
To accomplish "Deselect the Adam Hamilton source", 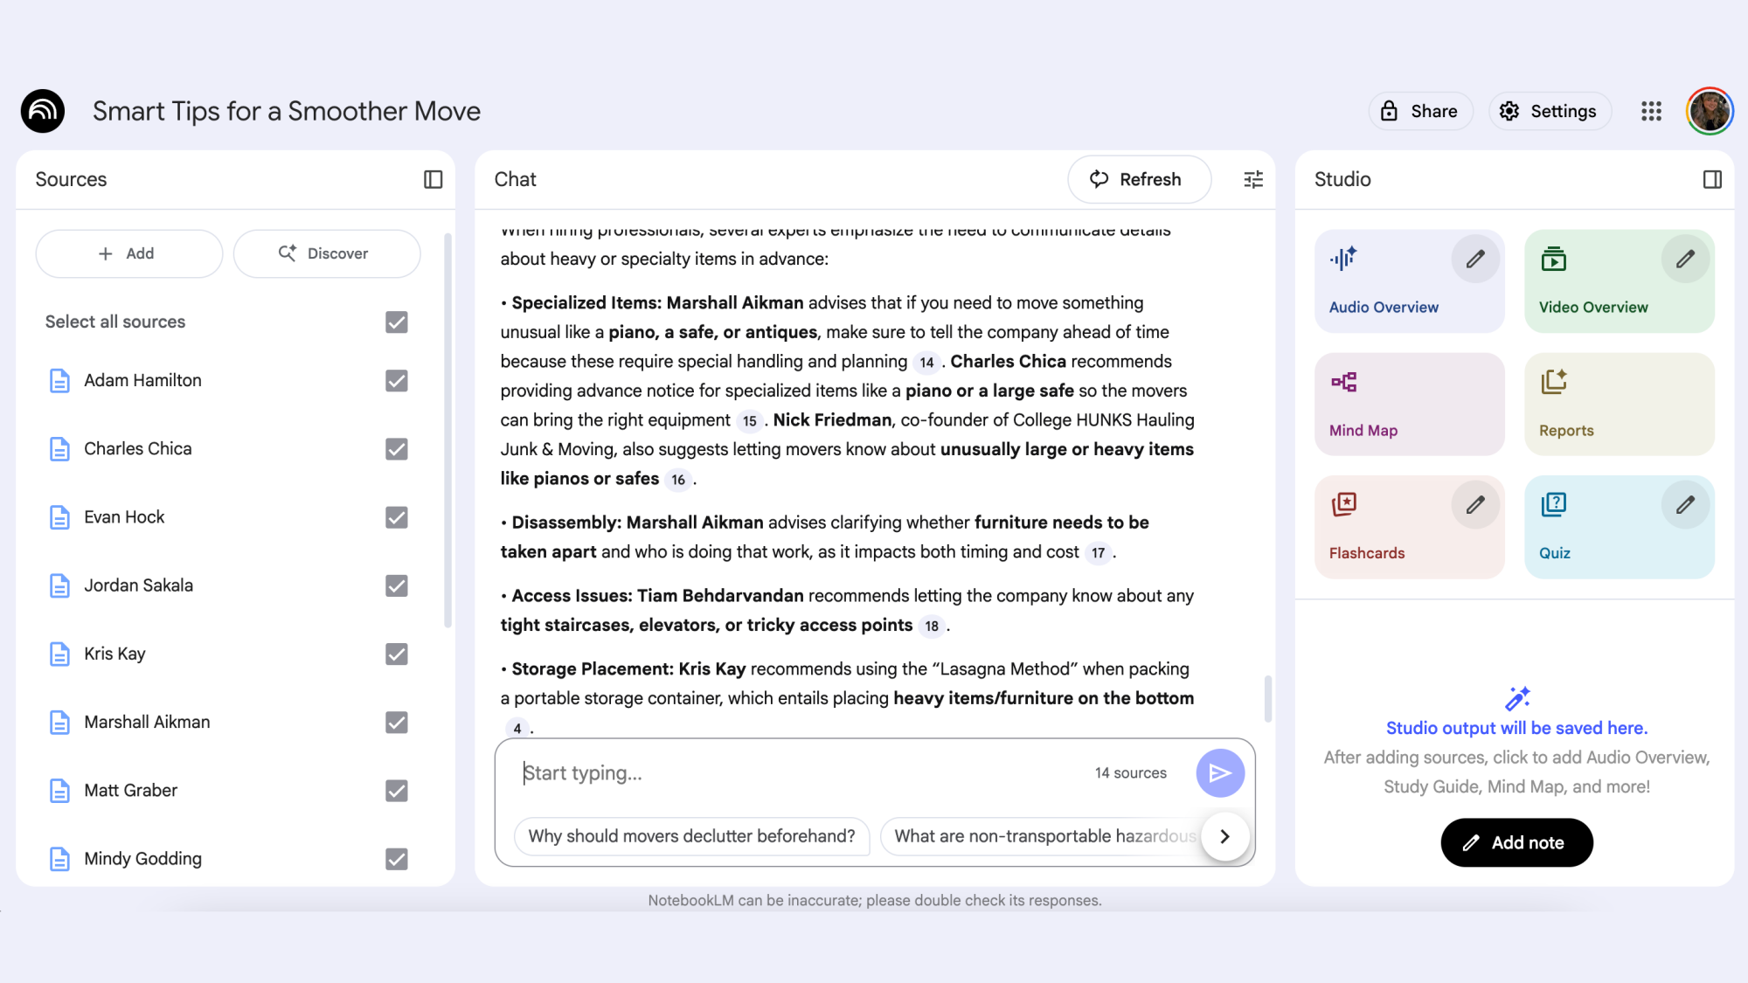I will click(396, 381).
